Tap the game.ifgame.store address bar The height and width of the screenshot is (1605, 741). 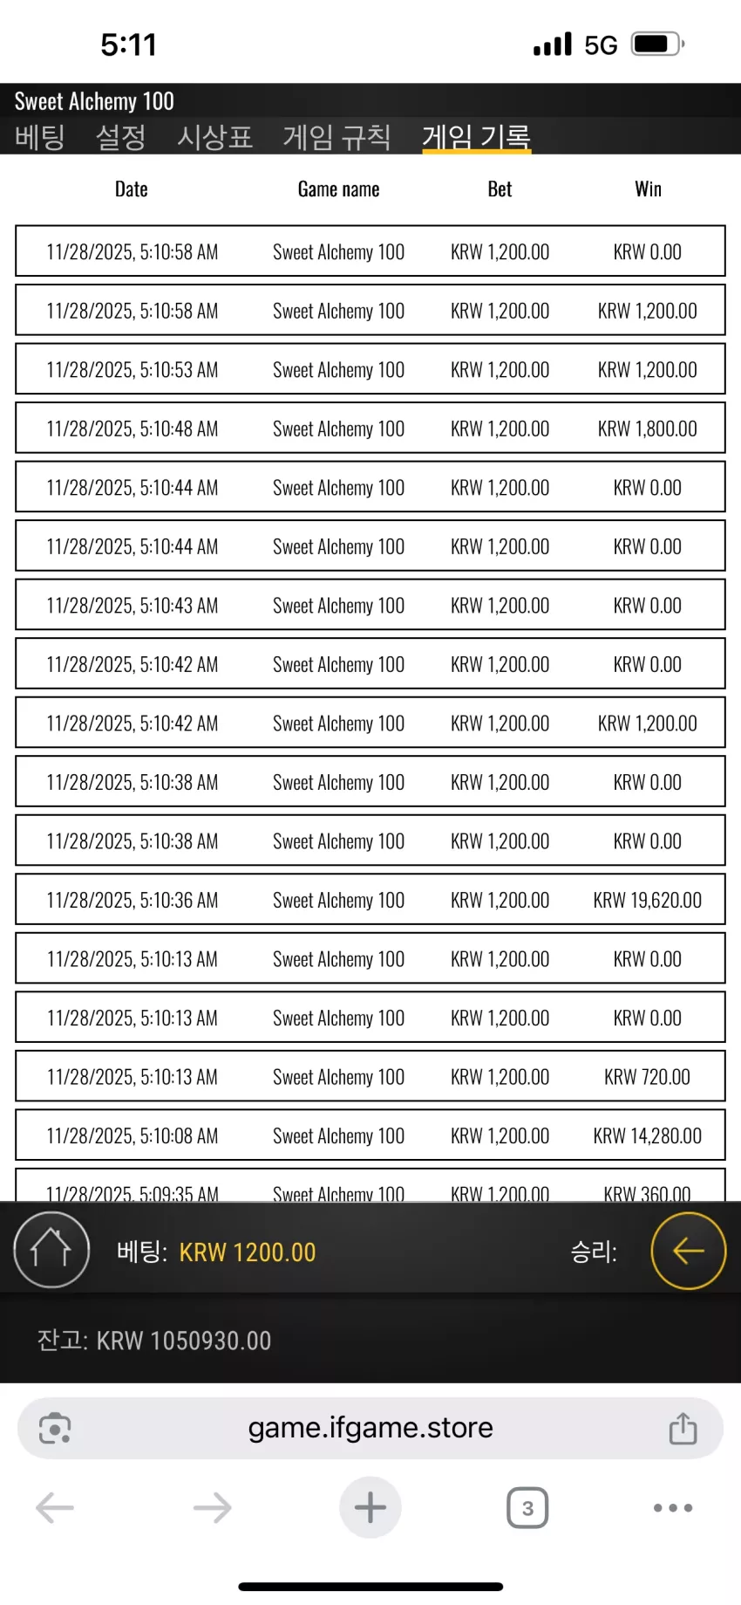[370, 1428]
